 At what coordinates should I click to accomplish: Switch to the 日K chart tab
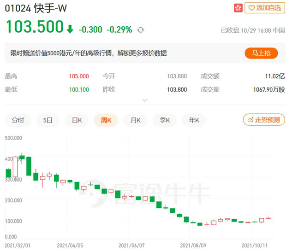(77, 120)
